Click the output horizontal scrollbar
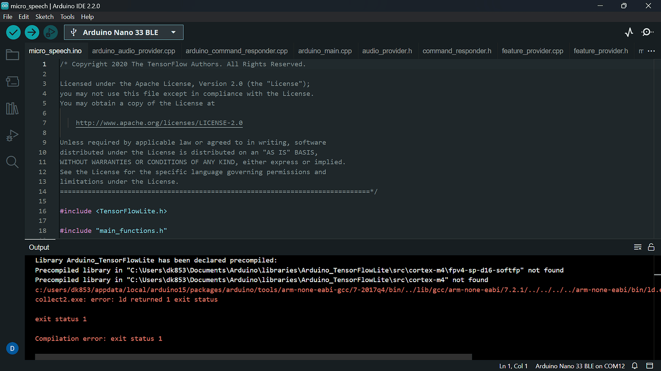This screenshot has width=661, height=371. click(253, 357)
